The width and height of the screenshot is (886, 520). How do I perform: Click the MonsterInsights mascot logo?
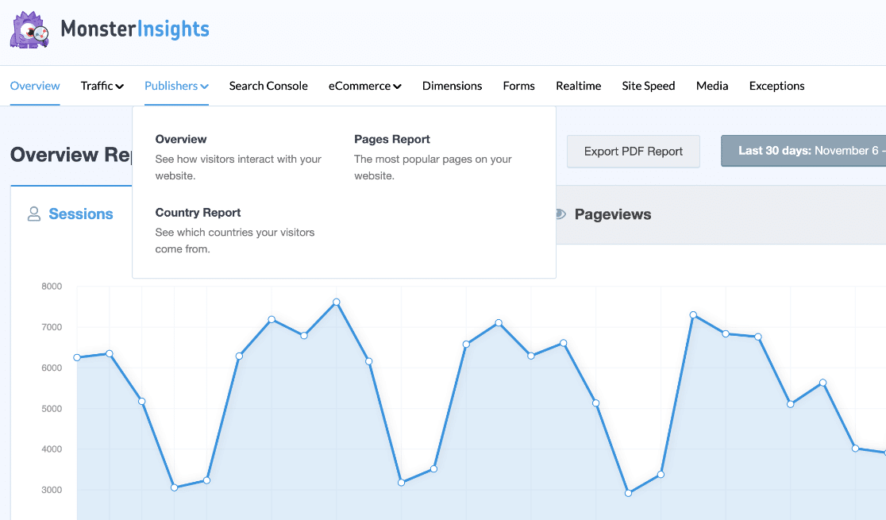pos(29,29)
